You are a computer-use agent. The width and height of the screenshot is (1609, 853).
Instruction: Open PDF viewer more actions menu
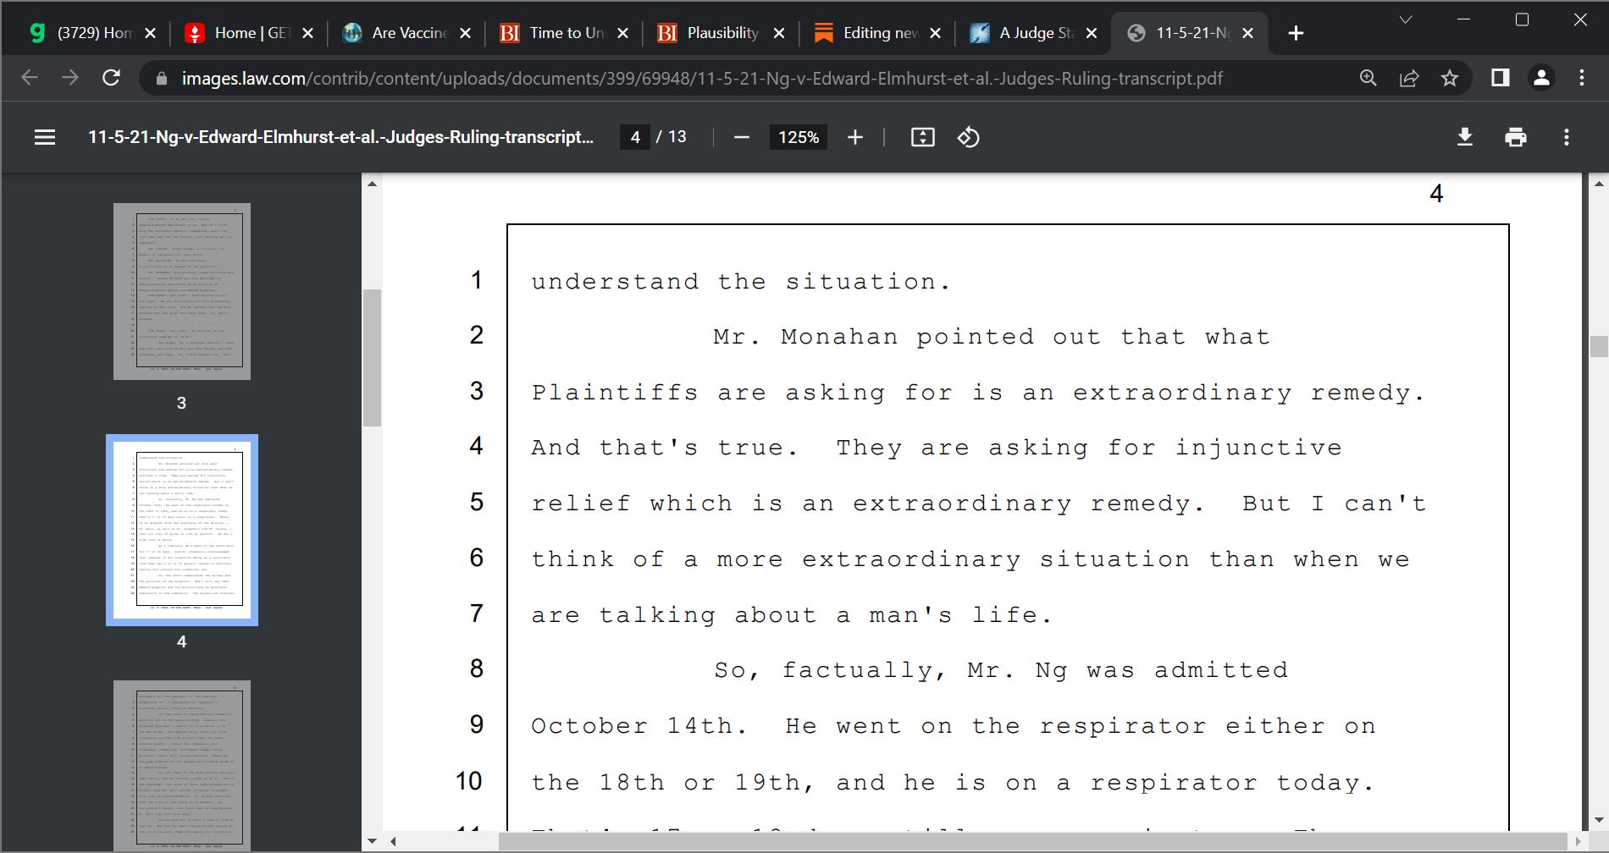click(x=1567, y=137)
